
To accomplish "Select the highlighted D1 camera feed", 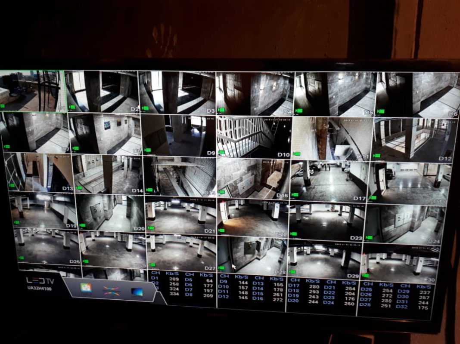I will click(x=32, y=91).
